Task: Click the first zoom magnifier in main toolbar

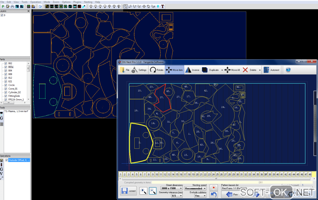Action: point(91,7)
